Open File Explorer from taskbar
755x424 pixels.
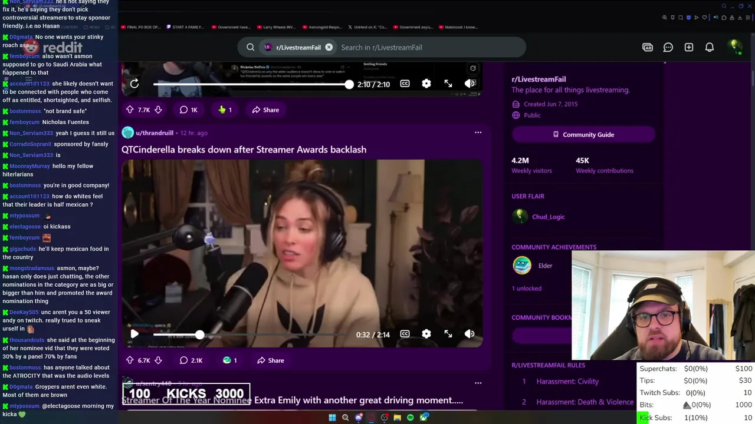click(398, 418)
